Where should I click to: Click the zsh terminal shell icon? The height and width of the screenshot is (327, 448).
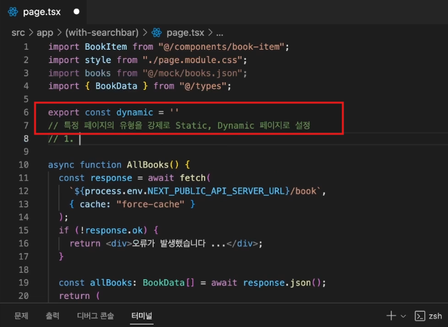[420, 316]
